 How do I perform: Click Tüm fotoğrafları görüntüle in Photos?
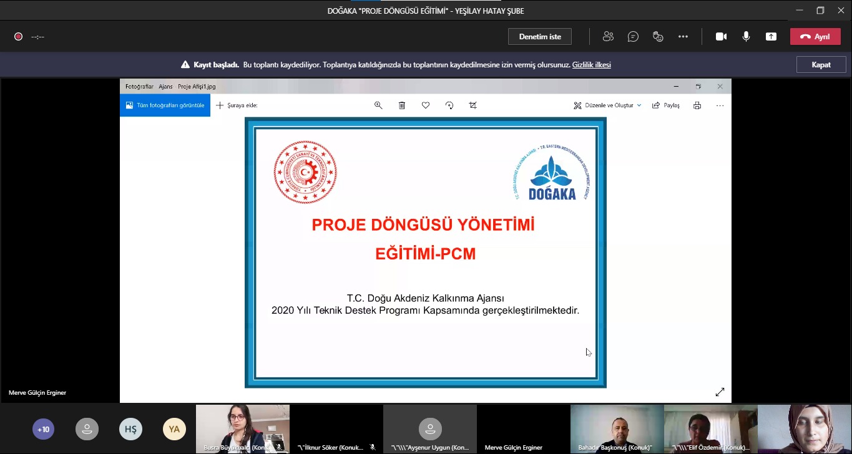point(165,105)
